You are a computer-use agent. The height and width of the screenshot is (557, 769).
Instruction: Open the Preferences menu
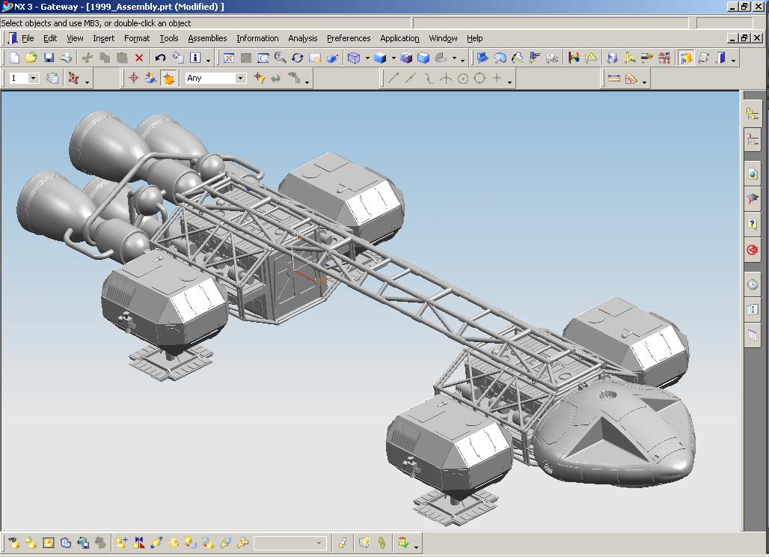tap(349, 38)
